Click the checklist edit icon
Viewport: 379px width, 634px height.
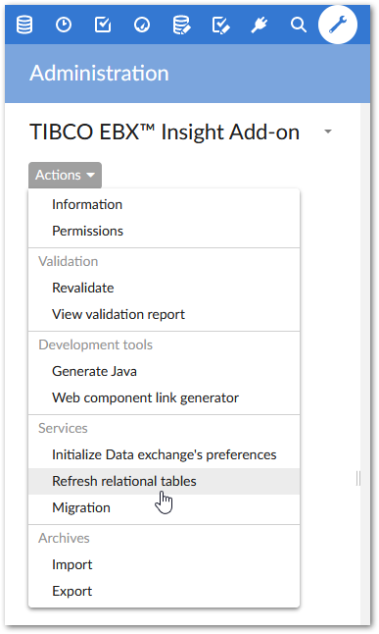pos(220,26)
